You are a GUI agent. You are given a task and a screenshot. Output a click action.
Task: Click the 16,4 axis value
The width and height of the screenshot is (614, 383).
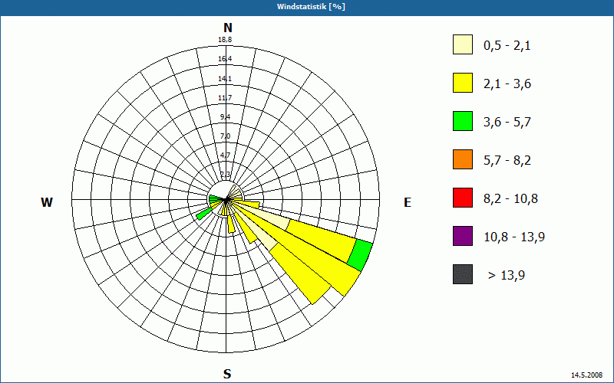pyautogui.click(x=225, y=59)
